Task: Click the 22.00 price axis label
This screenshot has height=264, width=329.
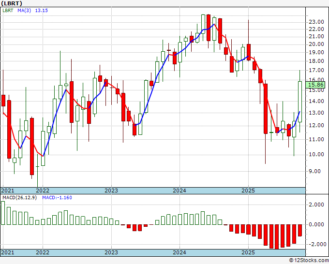Action: tap(316, 29)
